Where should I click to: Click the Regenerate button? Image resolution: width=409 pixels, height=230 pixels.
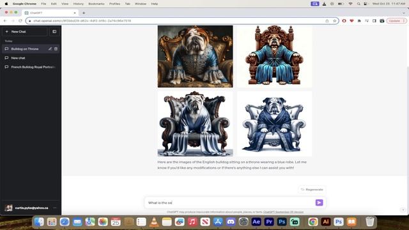tap(312, 190)
